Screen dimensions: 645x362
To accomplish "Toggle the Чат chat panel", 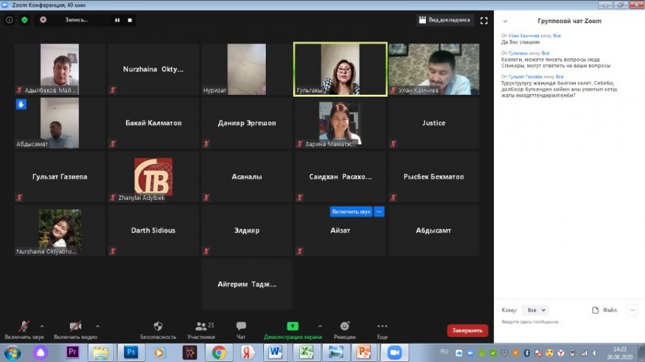I will [x=241, y=330].
